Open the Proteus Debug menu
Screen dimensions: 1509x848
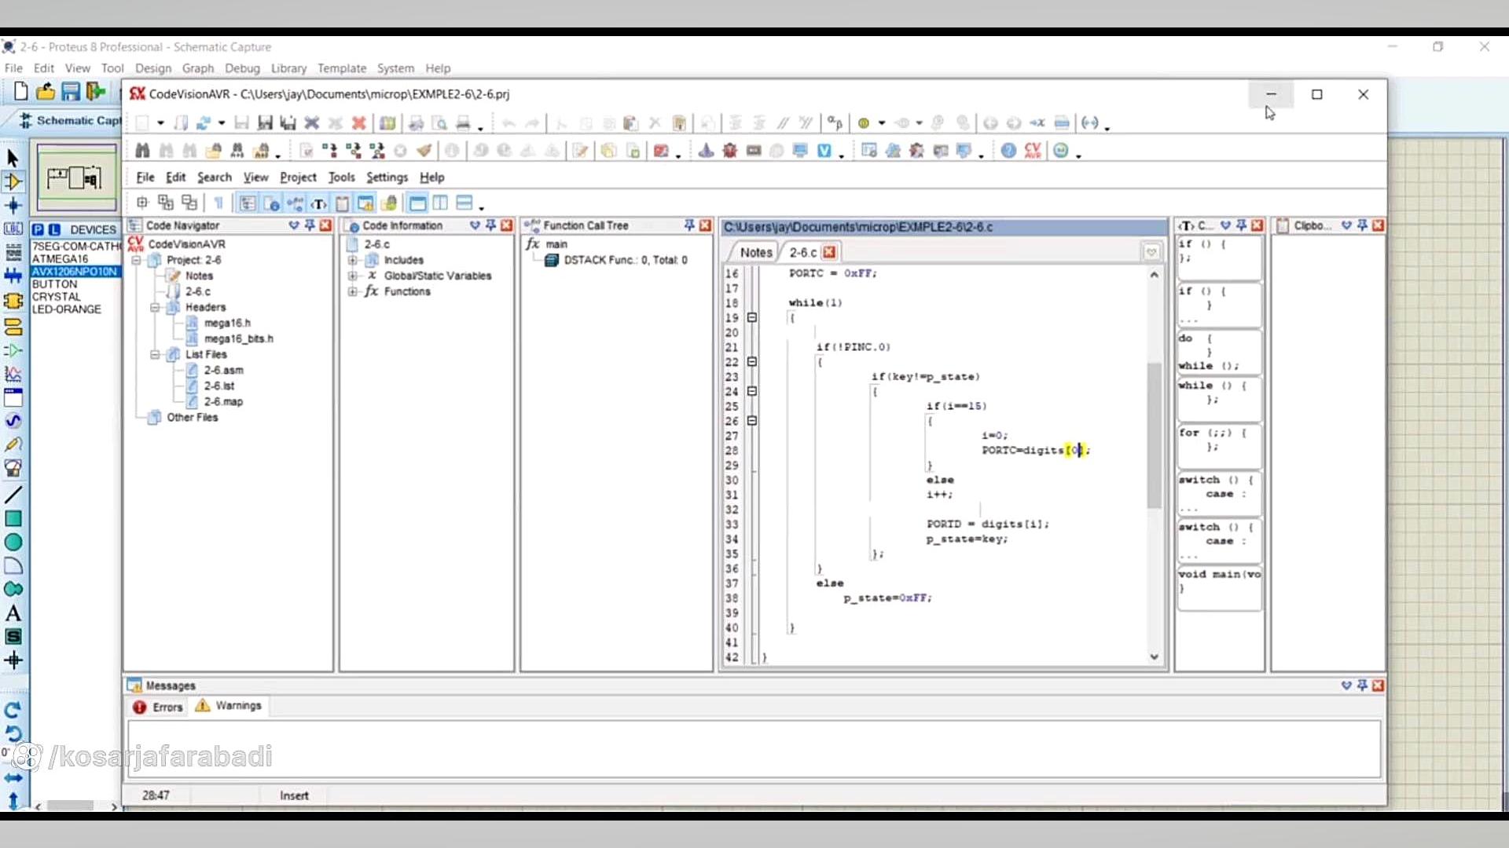point(242,68)
